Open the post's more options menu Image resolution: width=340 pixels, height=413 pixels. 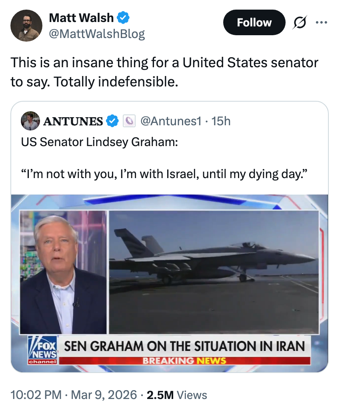point(322,22)
